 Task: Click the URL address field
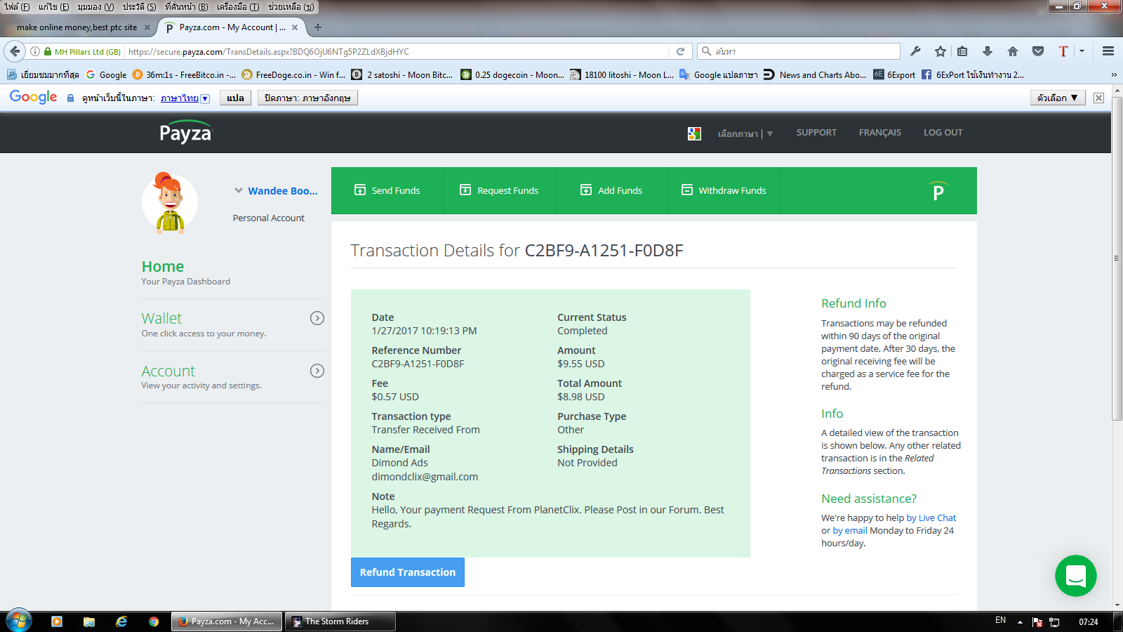coord(397,51)
